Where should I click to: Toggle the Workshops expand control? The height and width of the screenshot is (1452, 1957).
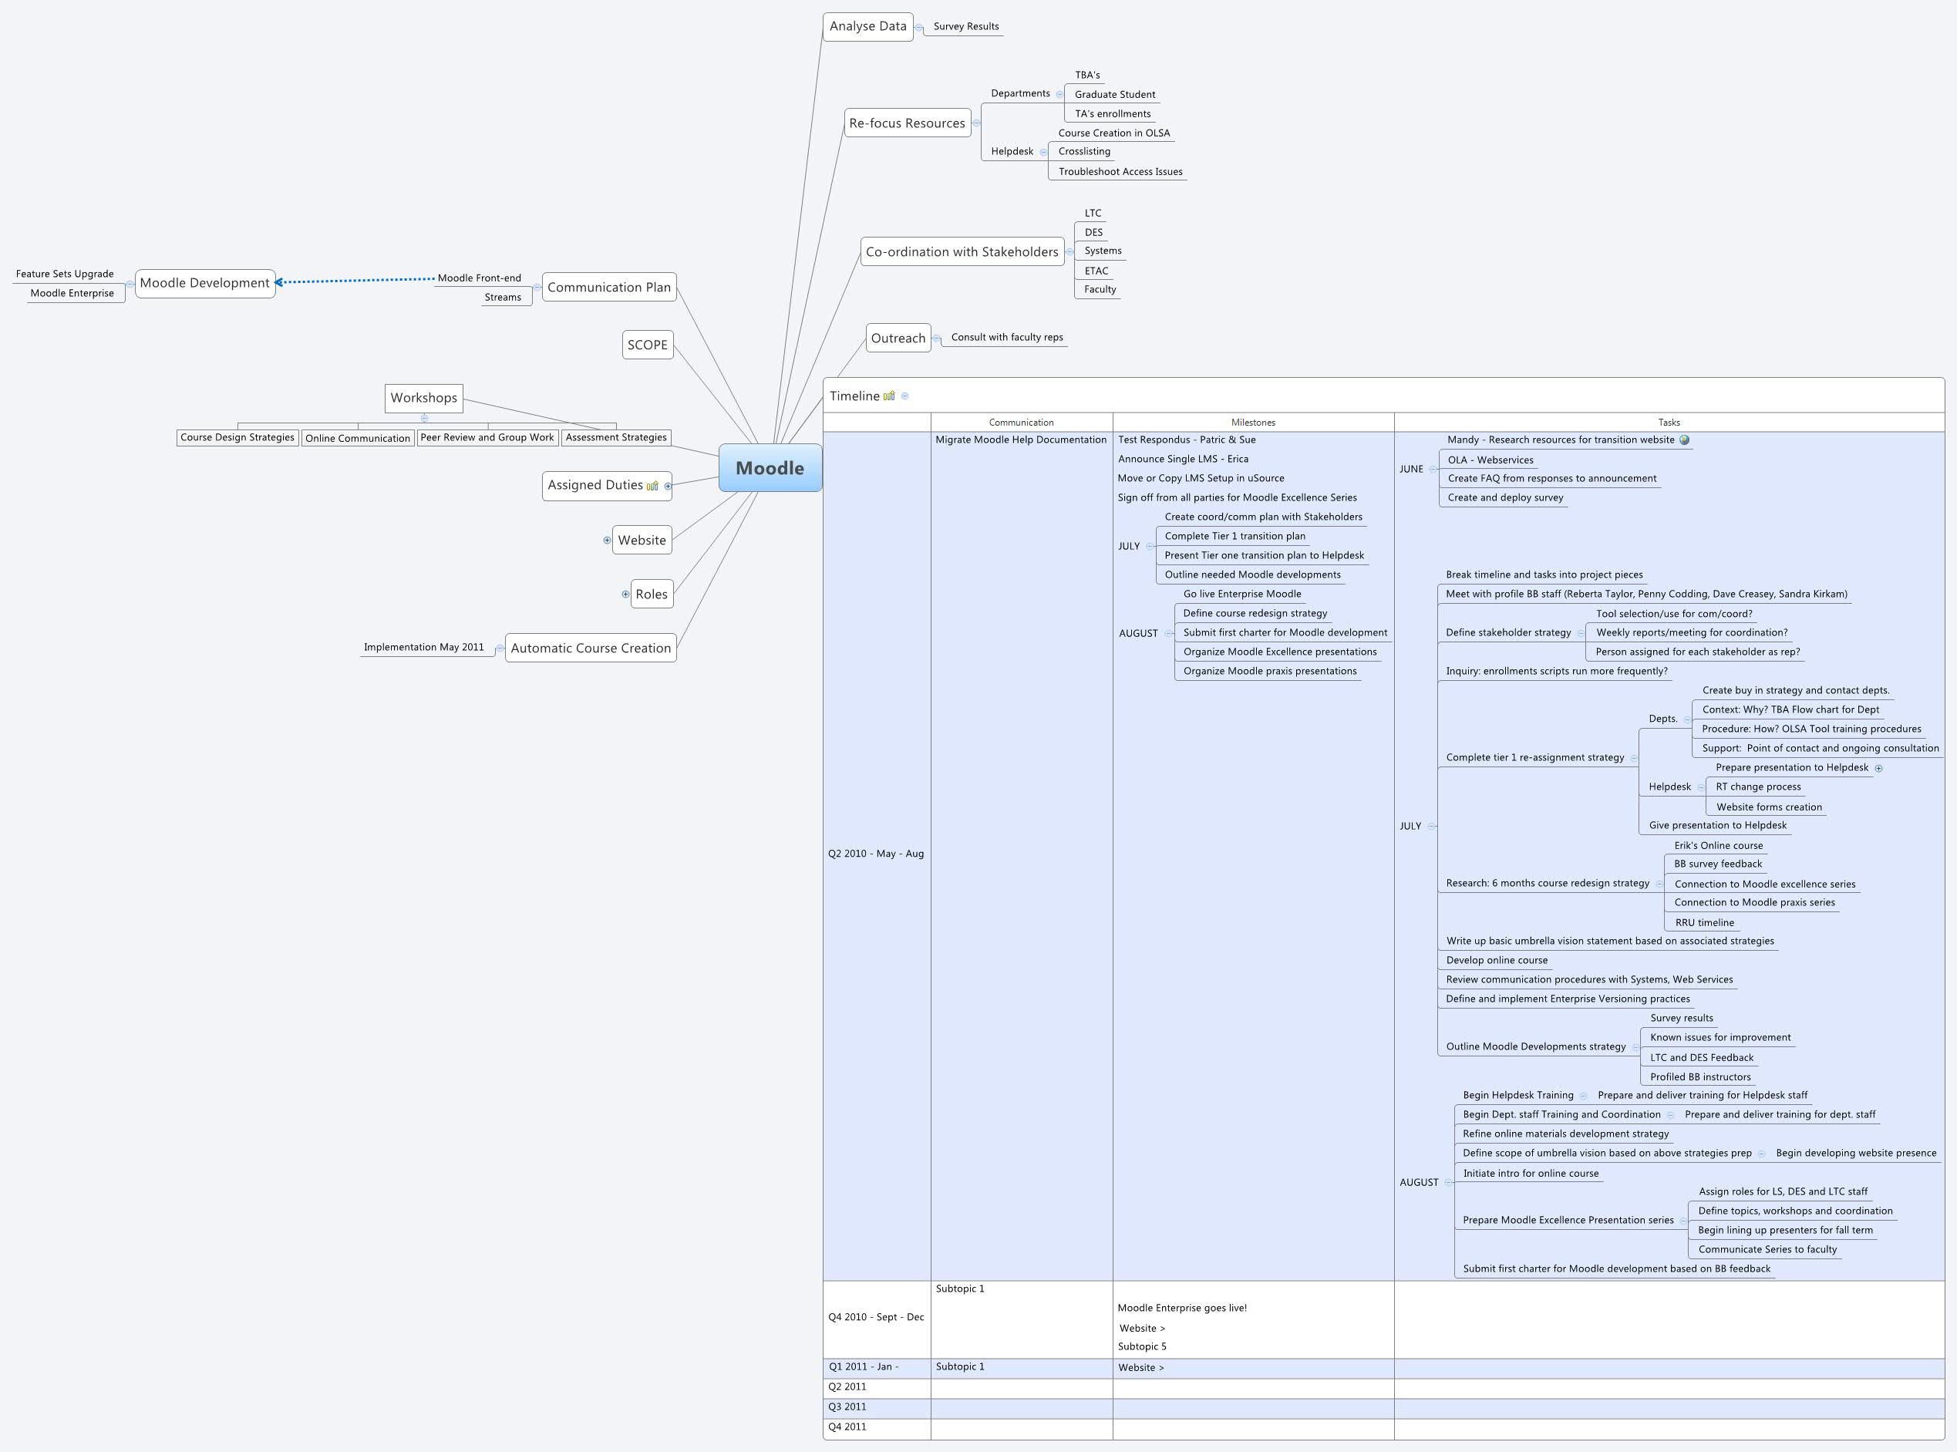tap(426, 419)
